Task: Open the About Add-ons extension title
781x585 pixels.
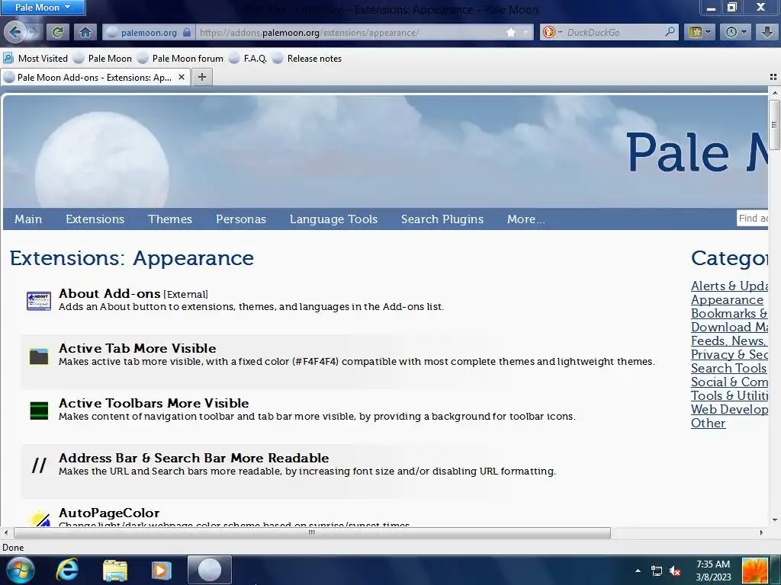Action: tap(110, 293)
